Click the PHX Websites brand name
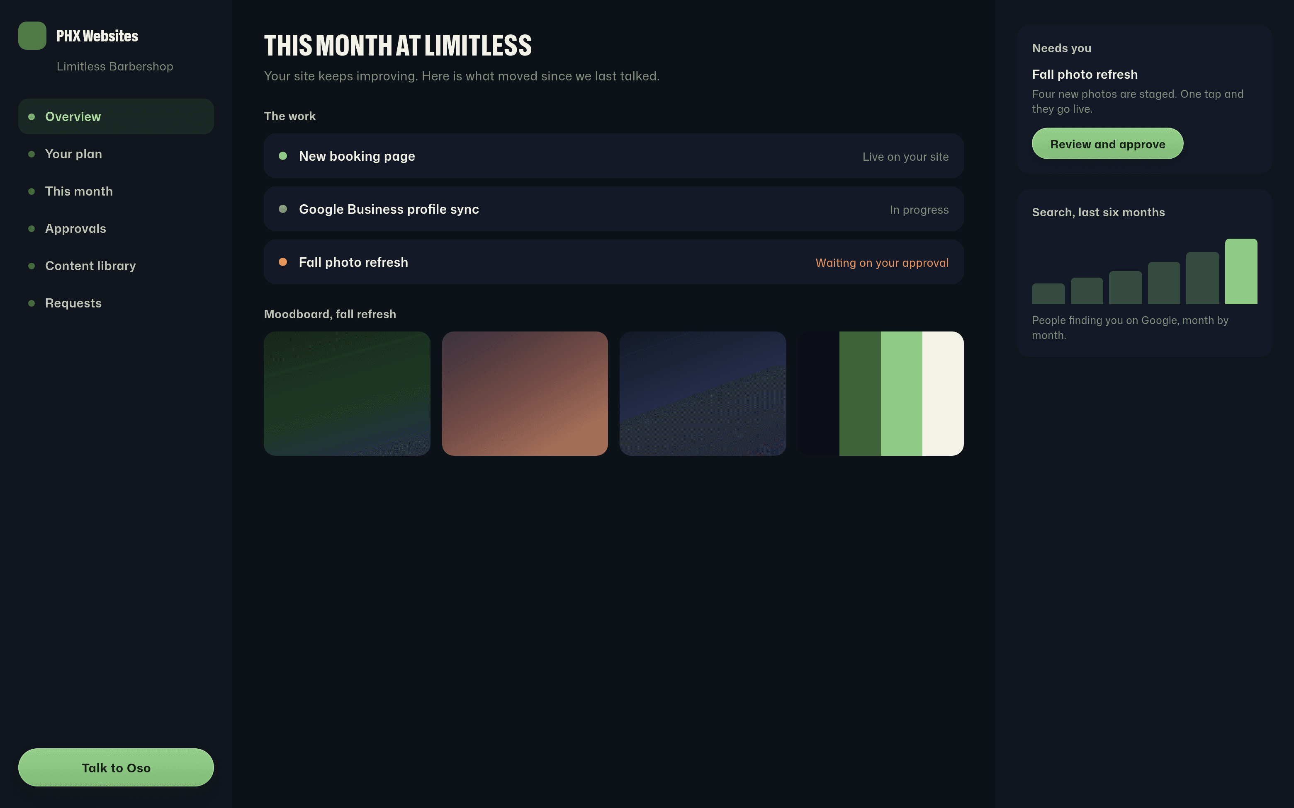The image size is (1294, 808). click(x=97, y=36)
